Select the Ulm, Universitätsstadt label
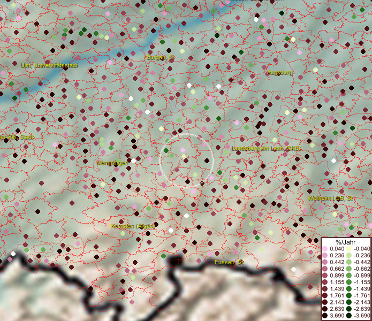The image size is (372, 321). click(49, 65)
